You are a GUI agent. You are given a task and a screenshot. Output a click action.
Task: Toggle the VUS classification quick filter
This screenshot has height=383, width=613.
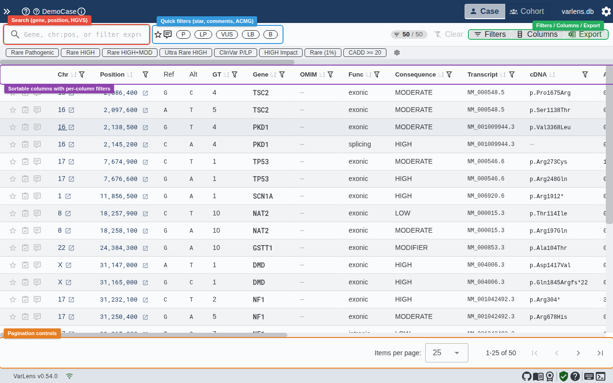(227, 34)
